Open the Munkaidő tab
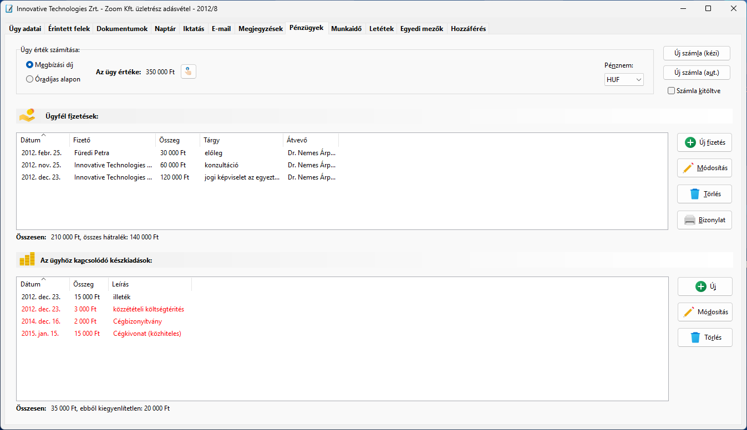 pos(347,29)
